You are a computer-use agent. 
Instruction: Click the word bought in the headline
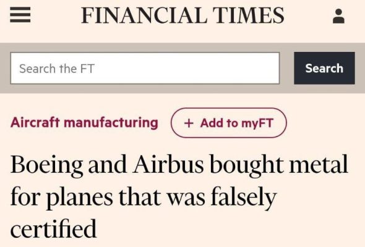pyautogui.click(x=246, y=165)
